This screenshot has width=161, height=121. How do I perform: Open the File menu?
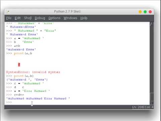pos(9,18)
